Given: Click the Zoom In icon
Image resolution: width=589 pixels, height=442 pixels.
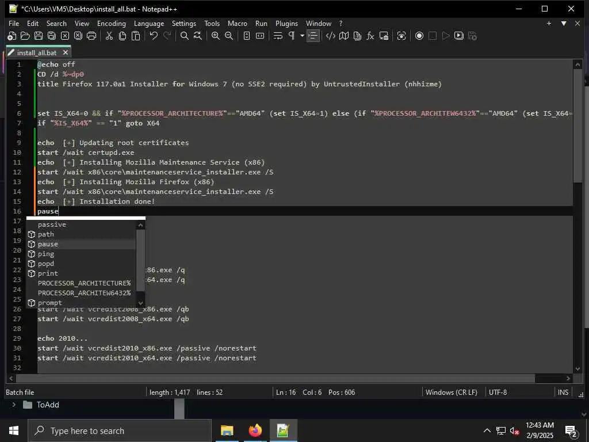Looking at the screenshot, I should [x=216, y=36].
